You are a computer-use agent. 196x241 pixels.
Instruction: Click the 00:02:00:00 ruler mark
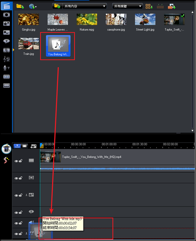tap(170, 144)
